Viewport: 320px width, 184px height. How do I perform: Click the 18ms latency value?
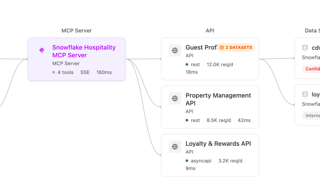click(x=192, y=72)
